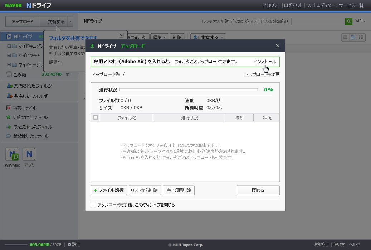The width and height of the screenshot is (371, 250).
Task: Switch to detailed list view layout
Action: [345, 37]
